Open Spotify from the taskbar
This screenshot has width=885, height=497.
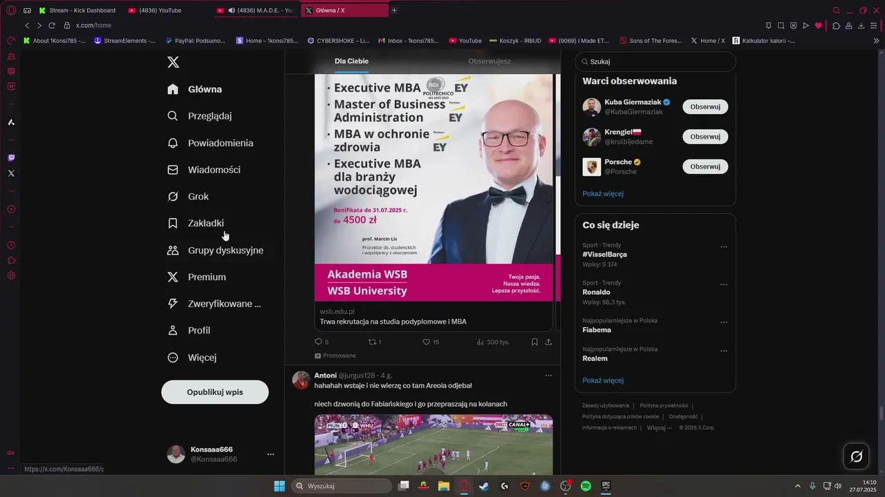tap(586, 486)
